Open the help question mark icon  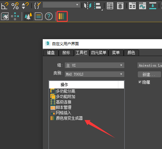tap(49, 16)
